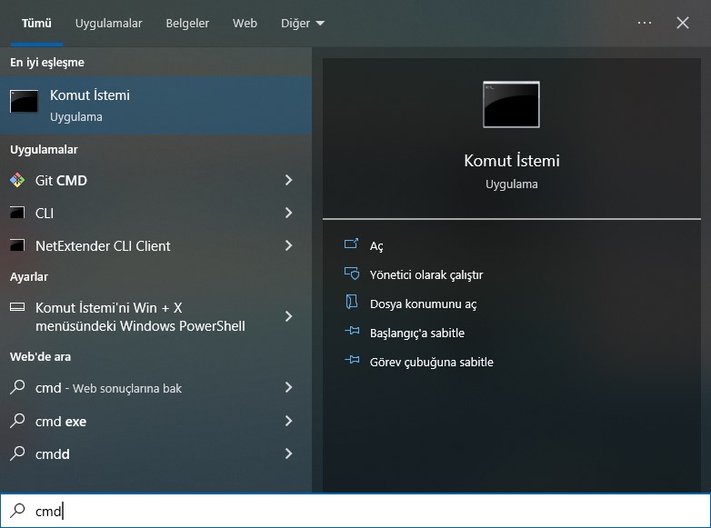Click the 'Görev çubuğuna sabitle' pin icon
711x528 pixels.
point(352,362)
